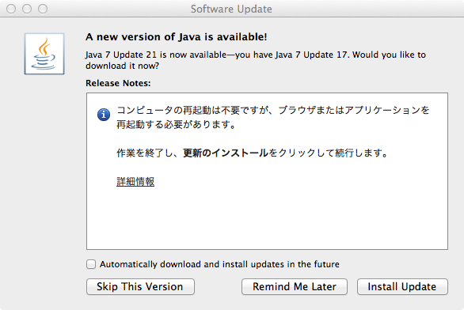Click the 'download it now?' text line
Image resolution: width=464 pixels, height=310 pixels.
coord(122,66)
